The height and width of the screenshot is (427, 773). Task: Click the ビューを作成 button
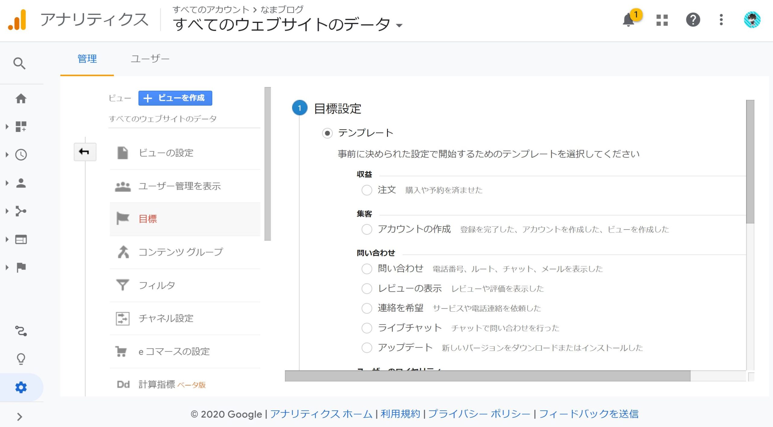(x=175, y=98)
